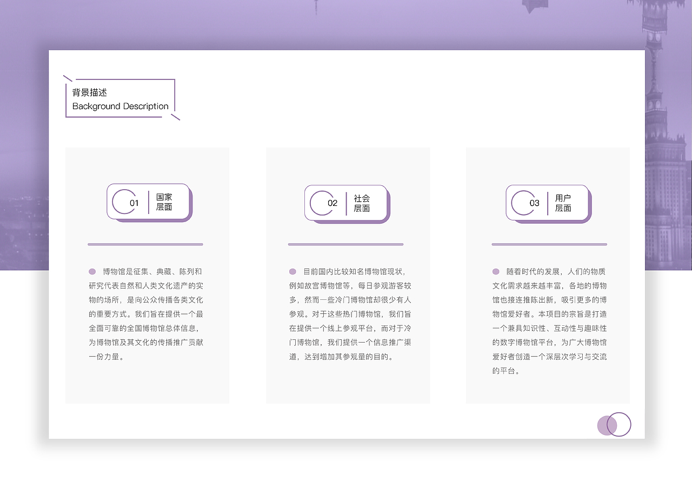Click the overlapping circles icon at bottom right
Image resolution: width=692 pixels, height=489 pixels.
tap(614, 425)
